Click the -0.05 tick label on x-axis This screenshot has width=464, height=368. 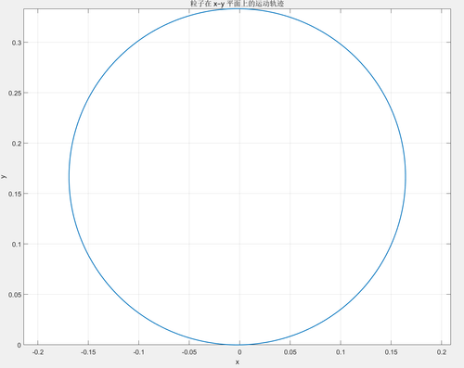pyautogui.click(x=189, y=352)
